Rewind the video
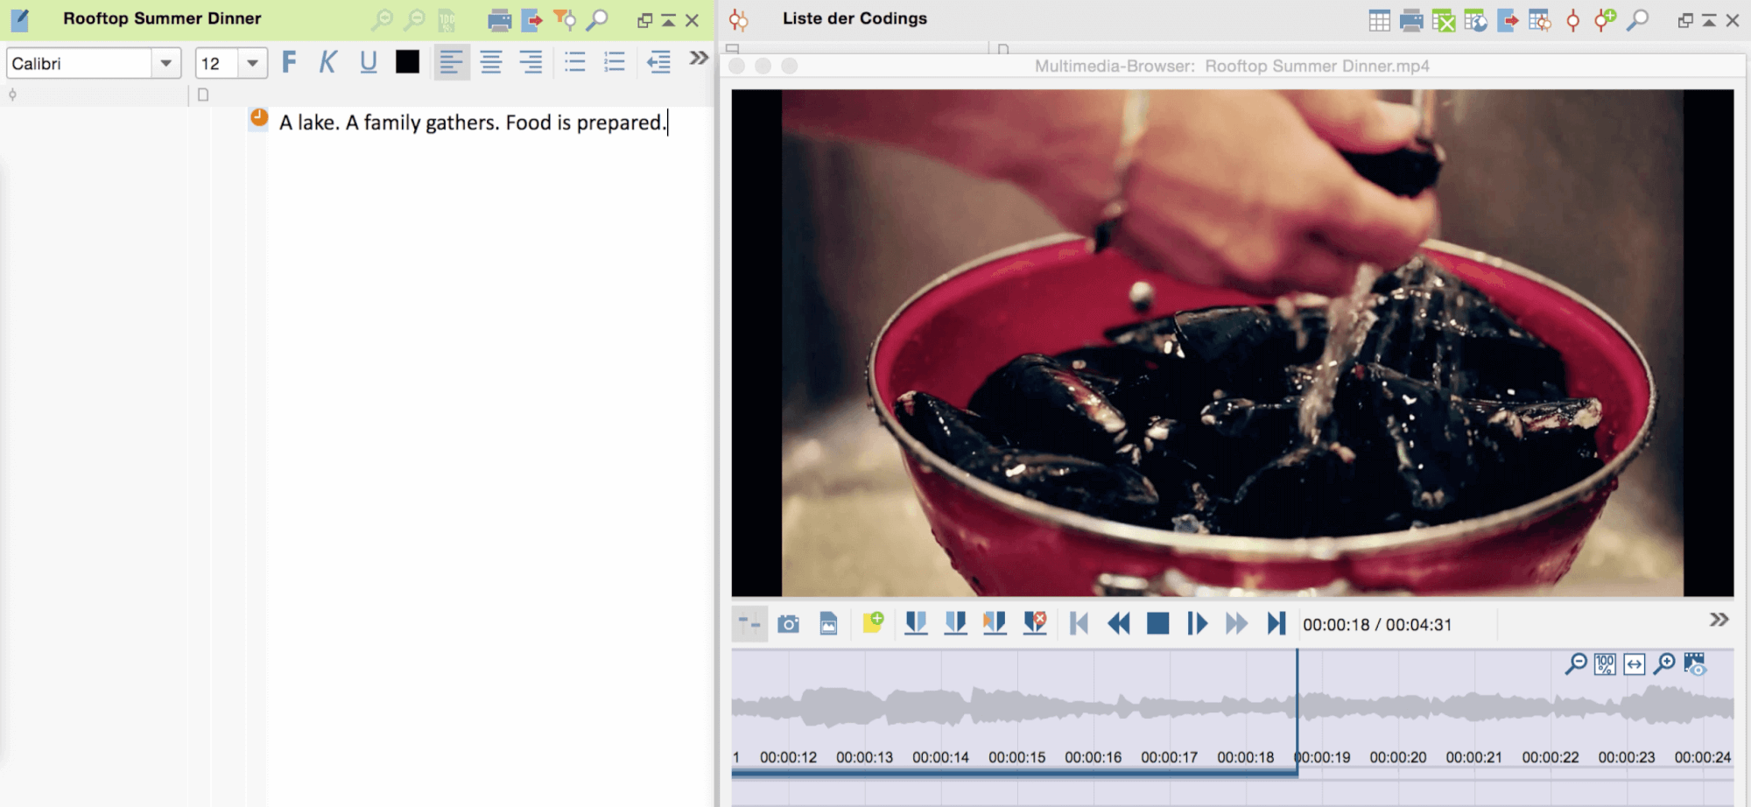This screenshot has width=1751, height=807. click(1118, 624)
